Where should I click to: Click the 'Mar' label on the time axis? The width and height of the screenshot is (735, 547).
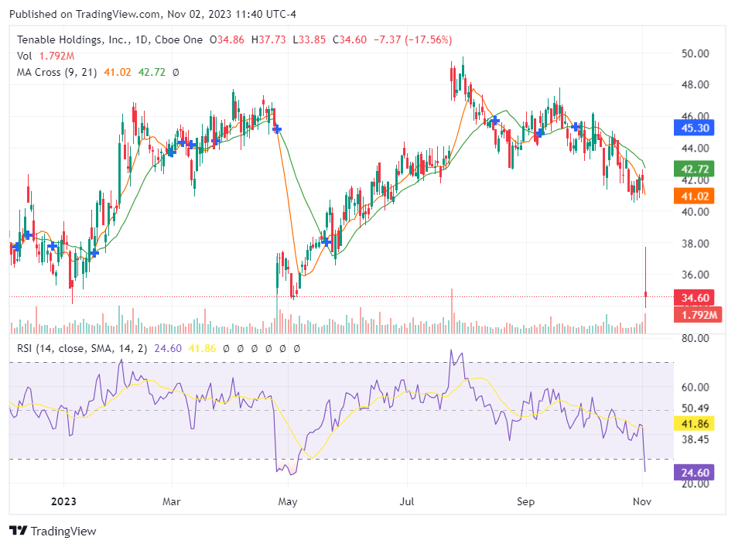pyautogui.click(x=172, y=501)
